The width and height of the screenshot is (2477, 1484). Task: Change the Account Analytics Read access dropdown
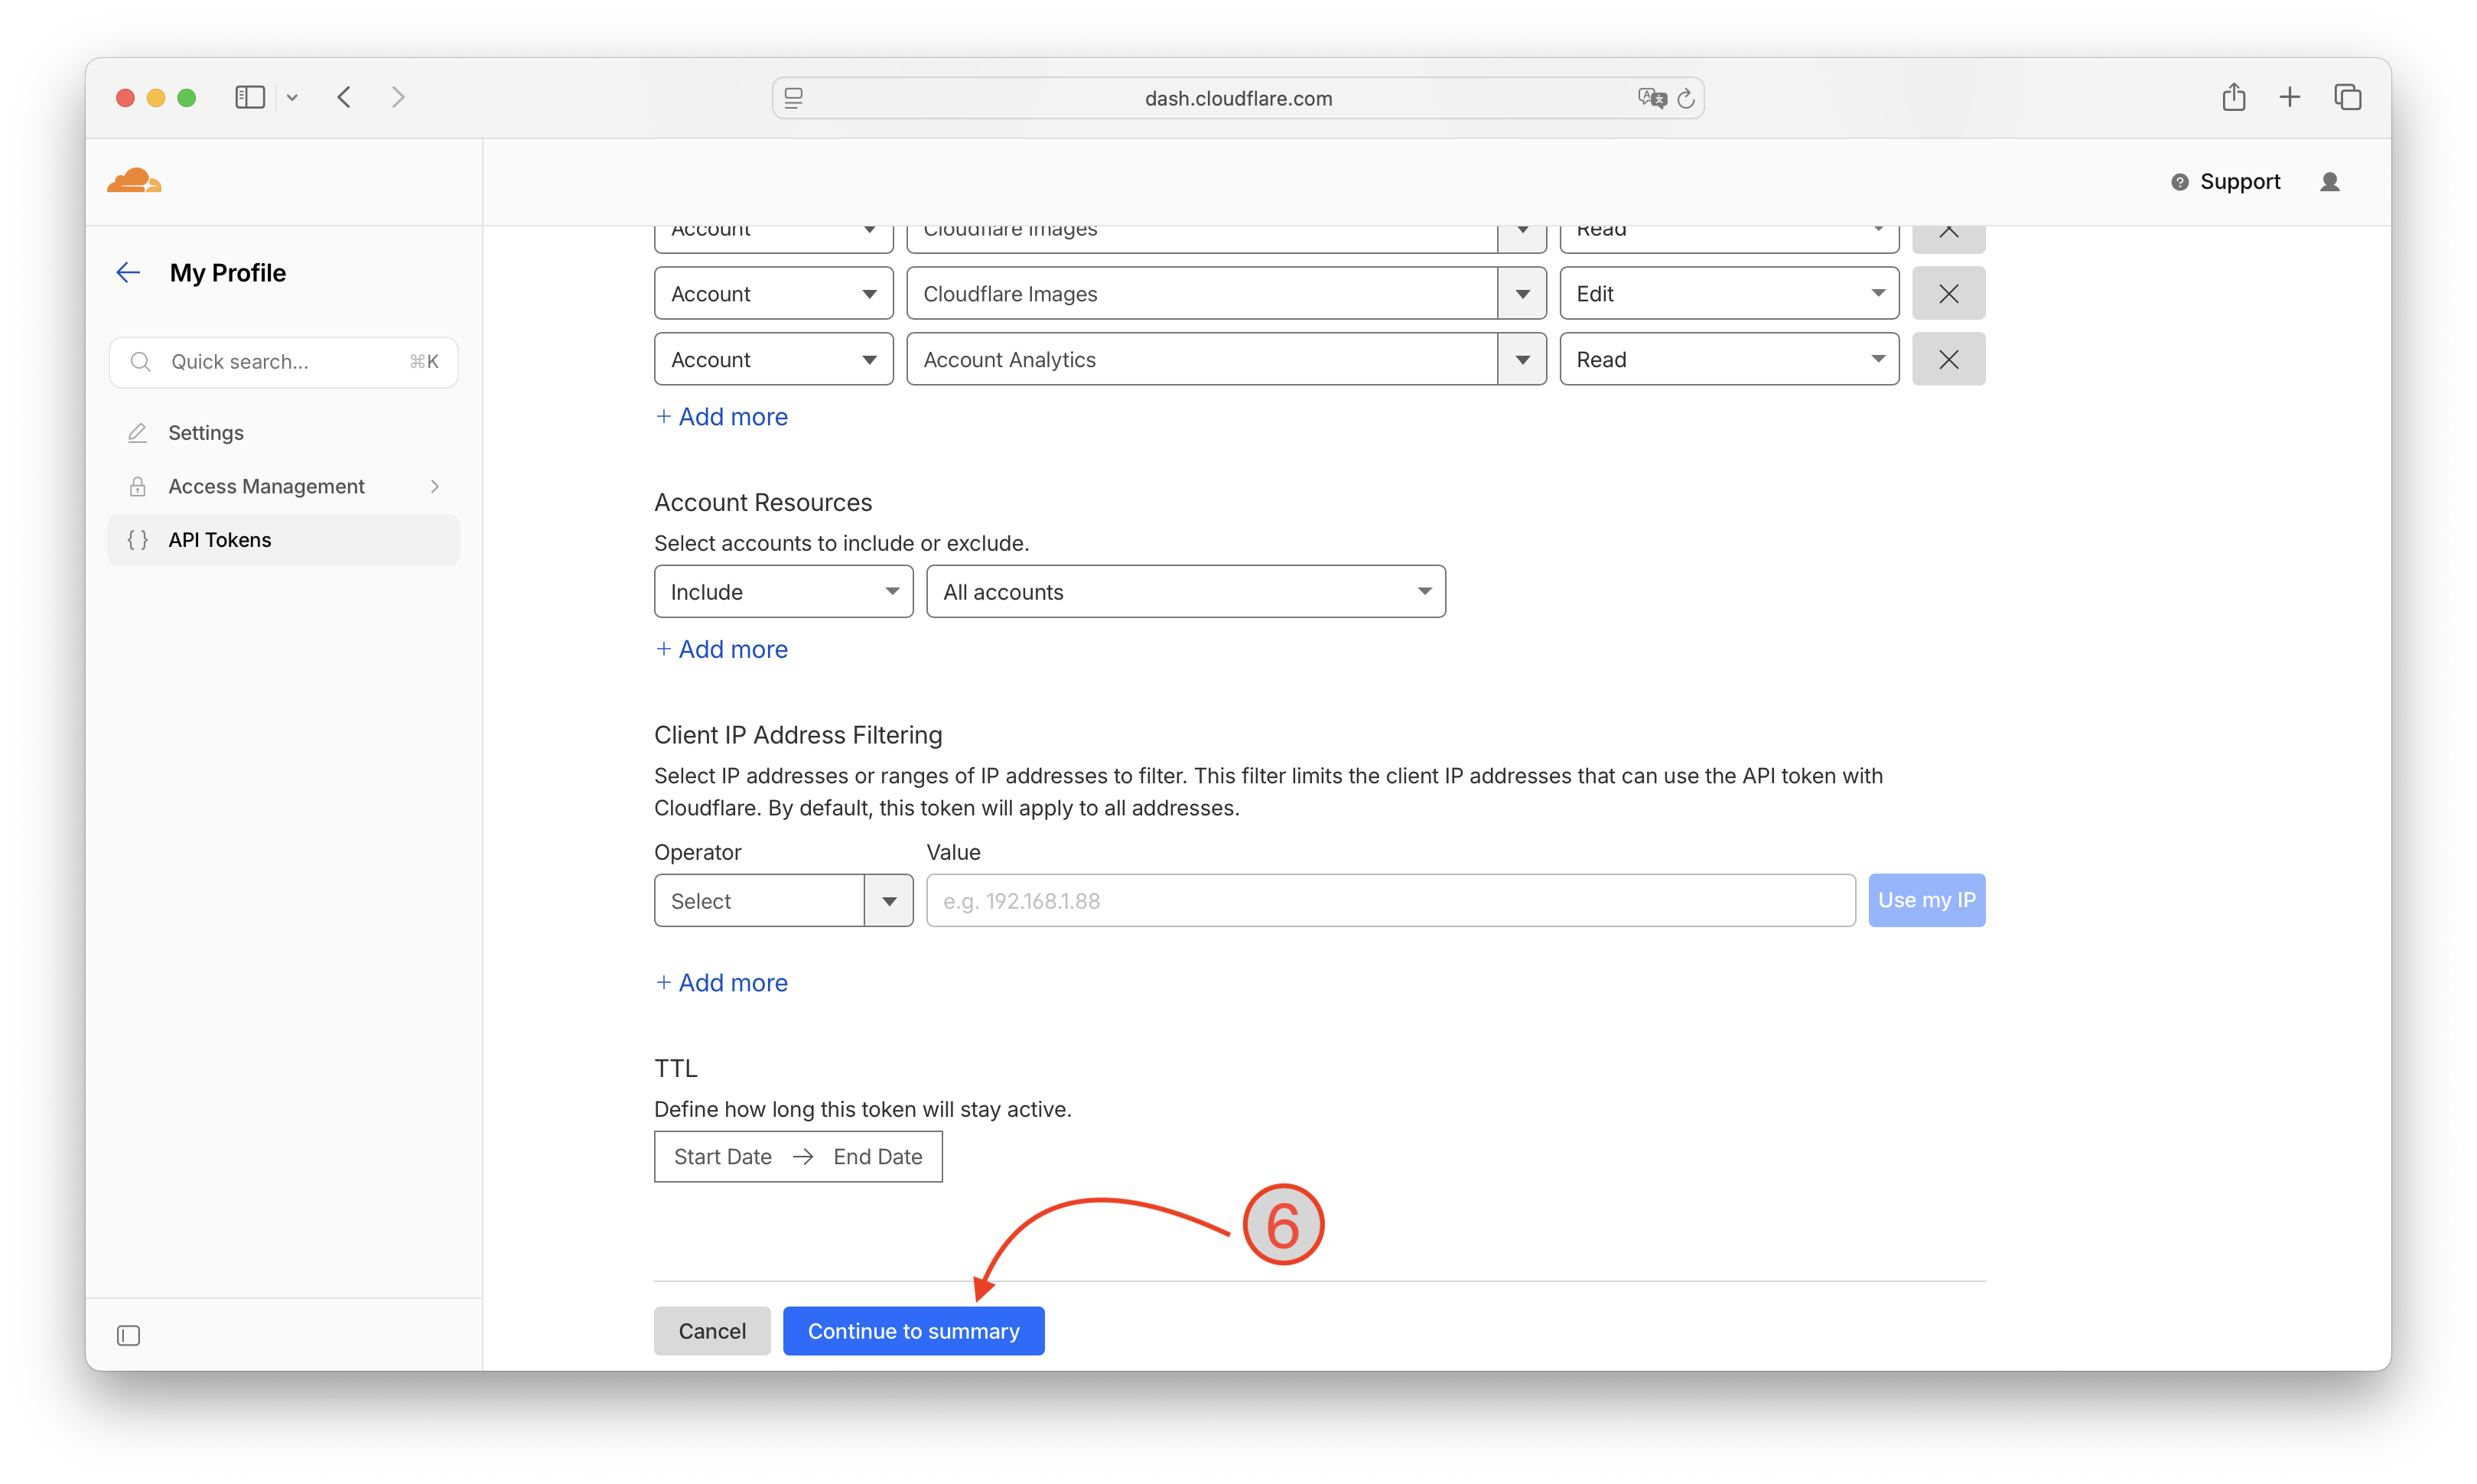[1729, 360]
